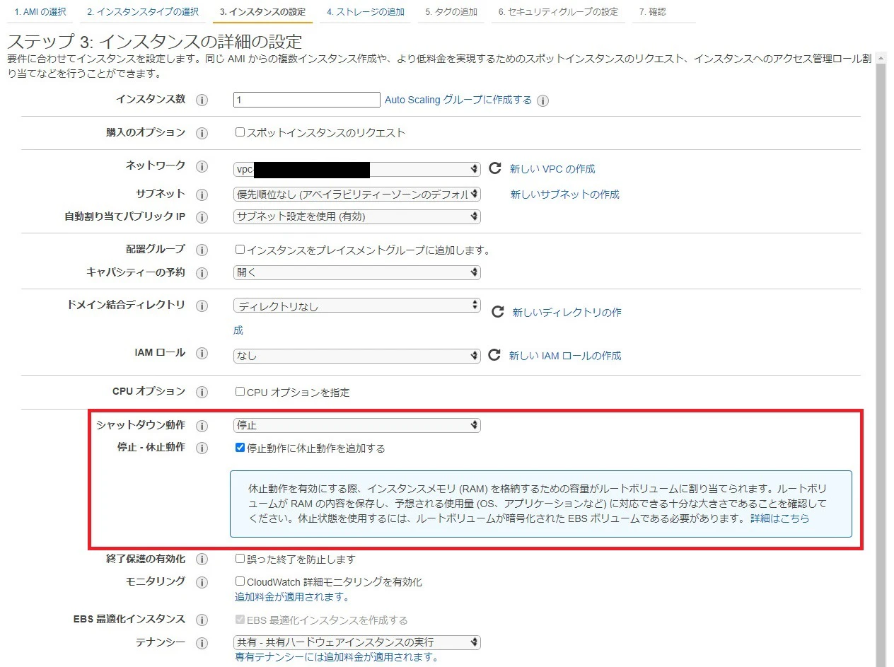Open info icon next to CPU オプション
Screen dimensions: 894x667
202,393
